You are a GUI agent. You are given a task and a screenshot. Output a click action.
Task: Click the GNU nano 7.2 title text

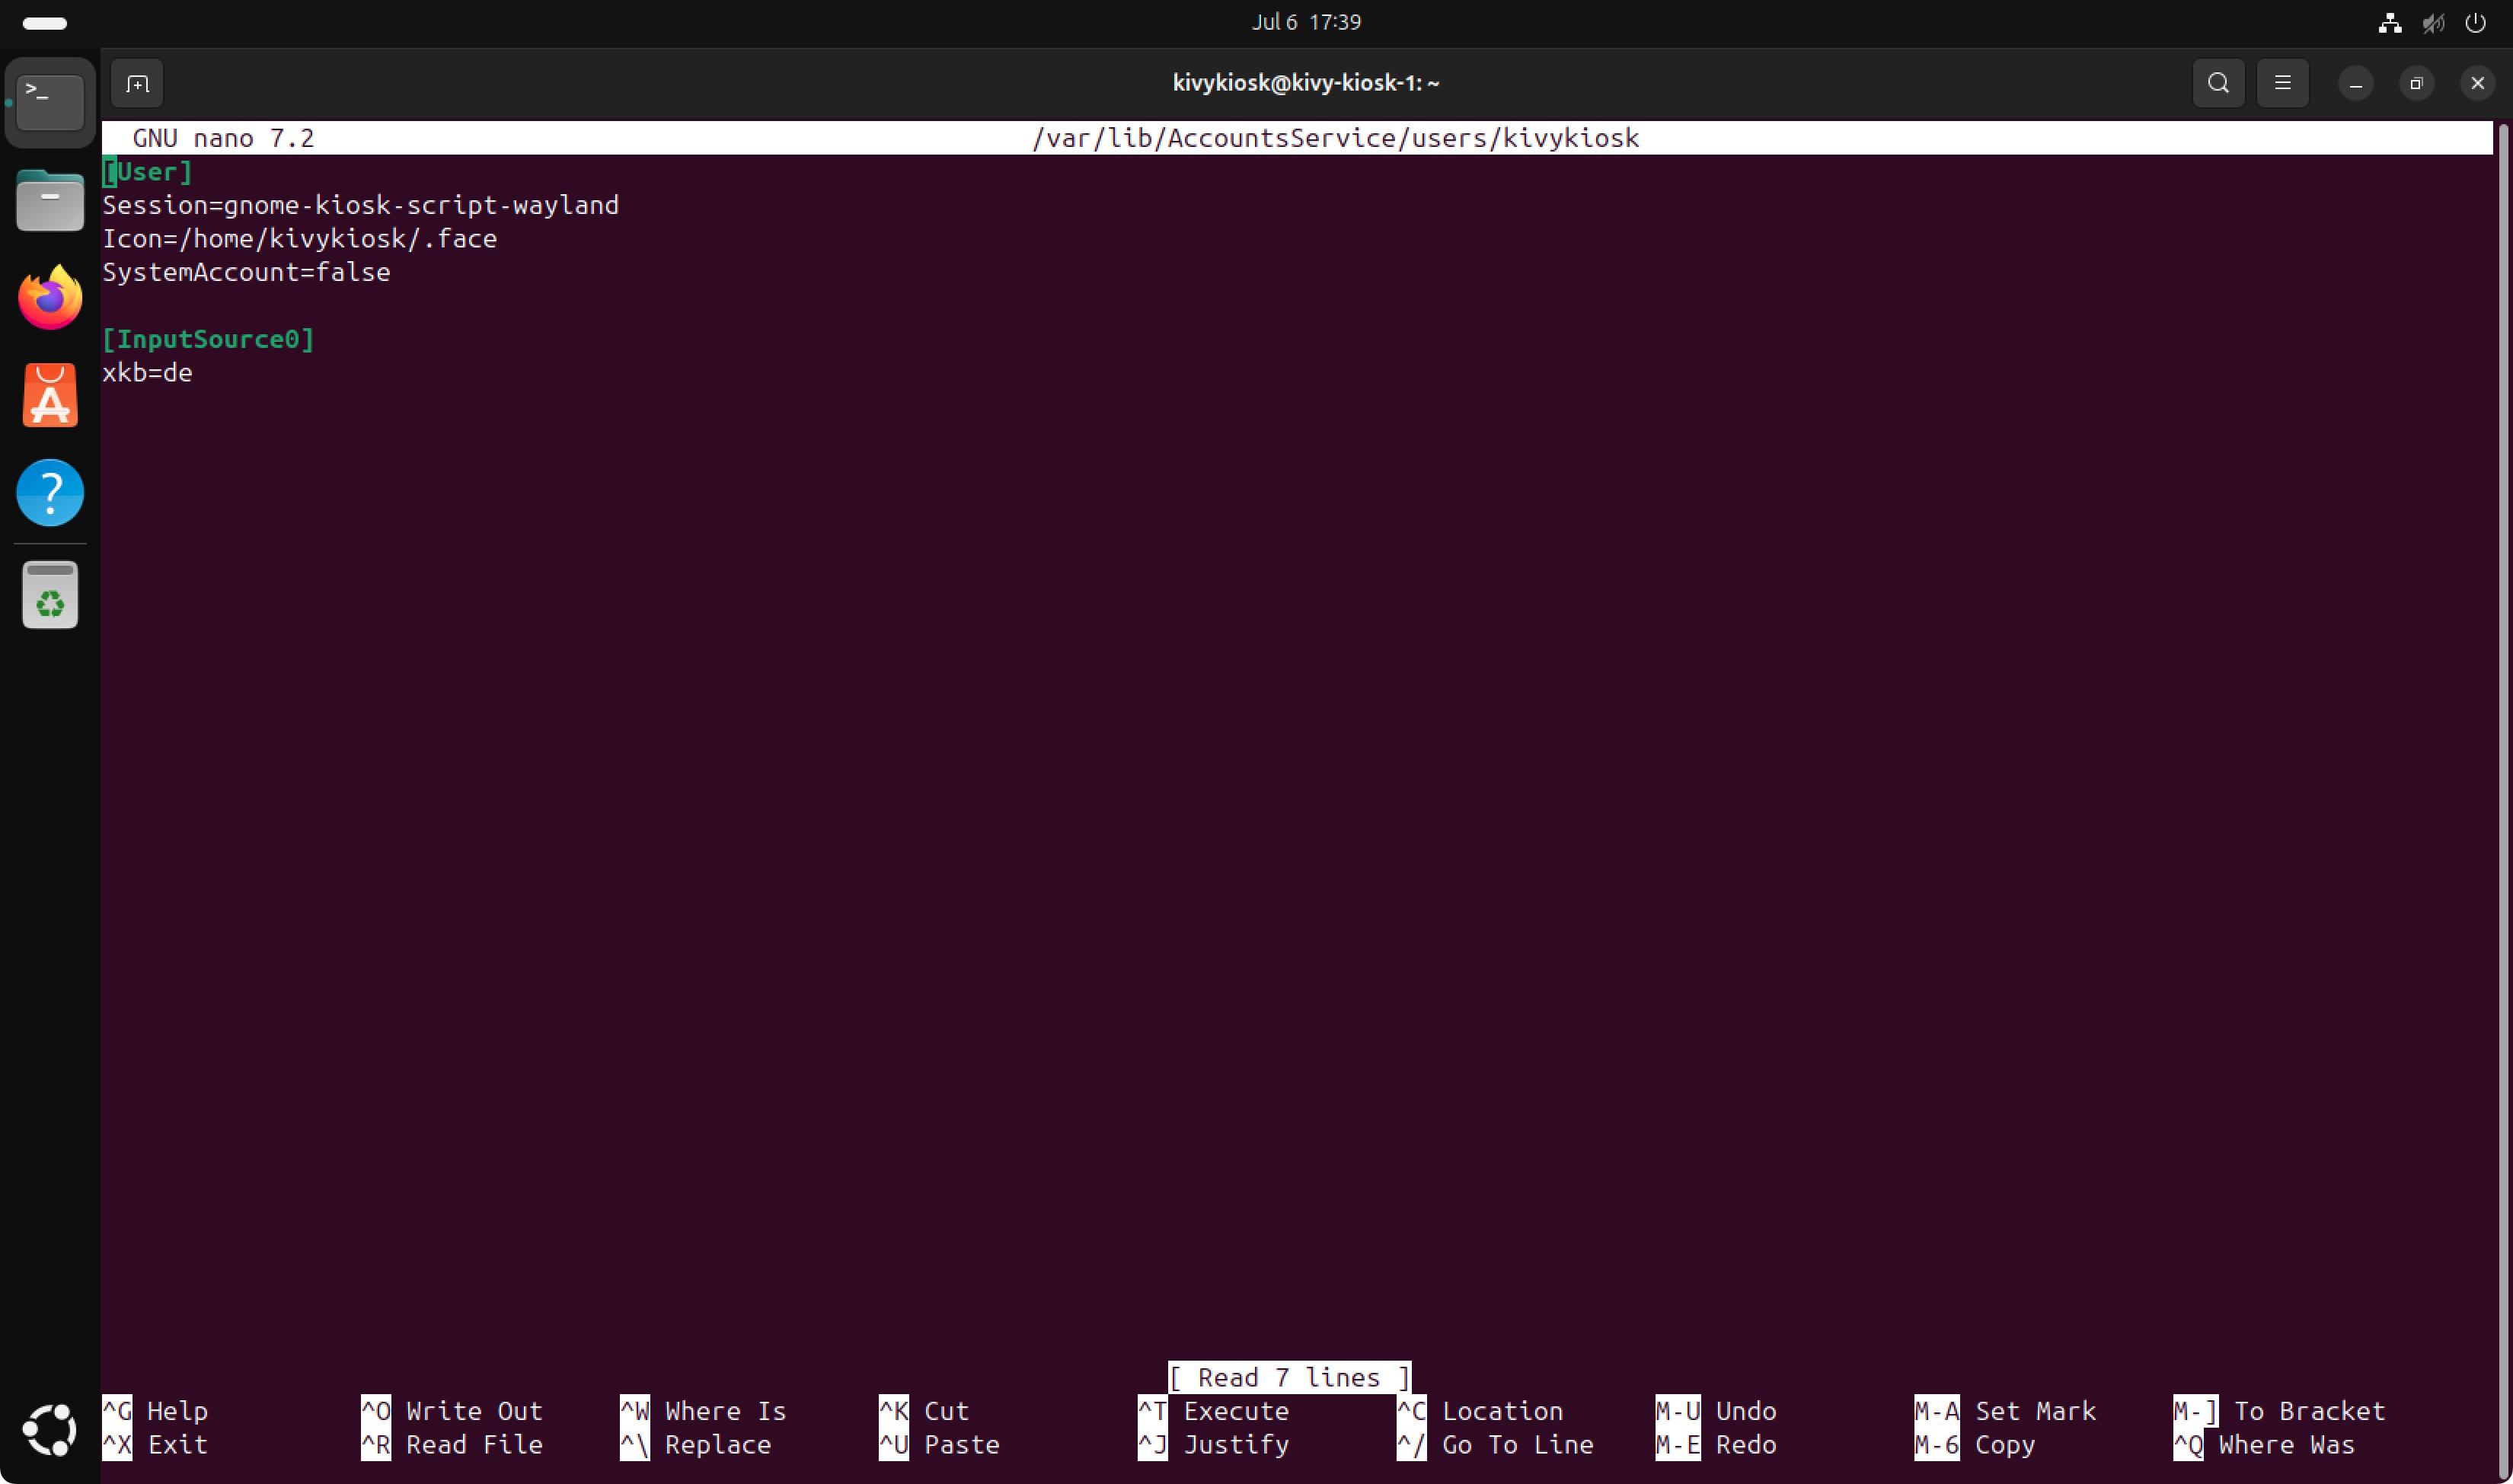click(x=223, y=138)
